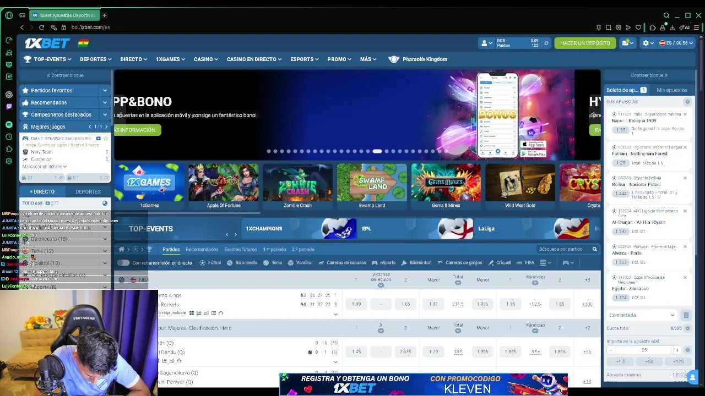Collapse the left block via Contraer bloque
705x396 pixels.
point(65,75)
